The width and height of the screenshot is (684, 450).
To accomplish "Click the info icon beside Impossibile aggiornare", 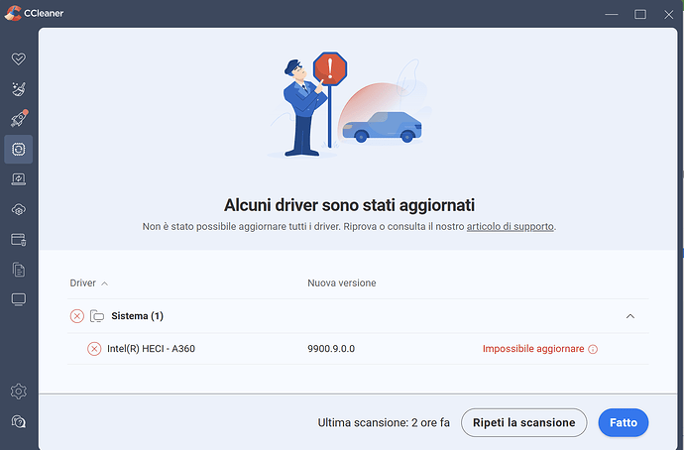I will tap(593, 349).
